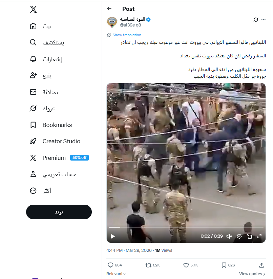Open picture-in-picture video icon
The image size is (273, 279).
249,236
